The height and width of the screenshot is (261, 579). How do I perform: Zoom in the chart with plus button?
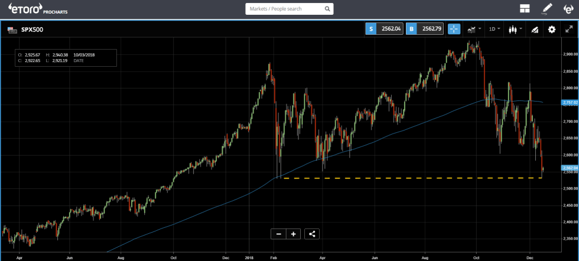293,234
